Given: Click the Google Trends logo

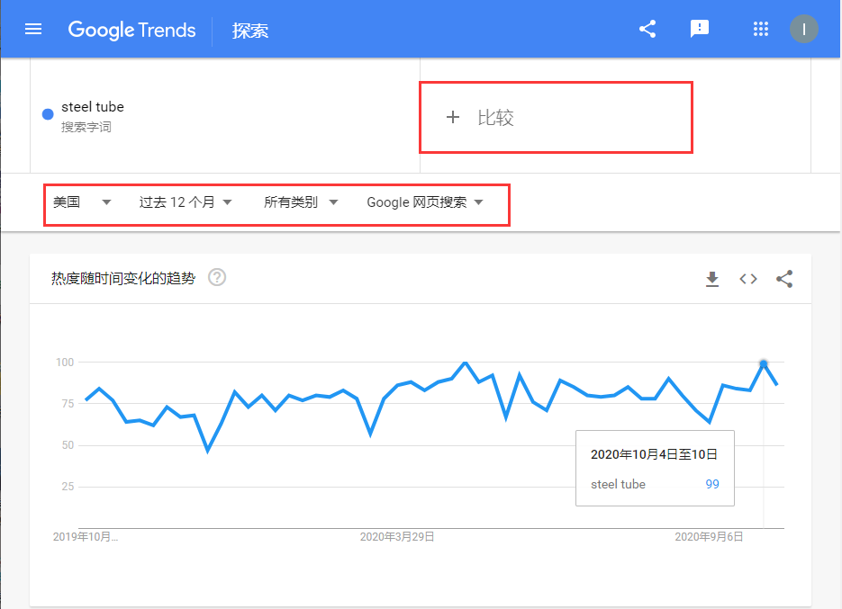Looking at the screenshot, I should click(131, 30).
